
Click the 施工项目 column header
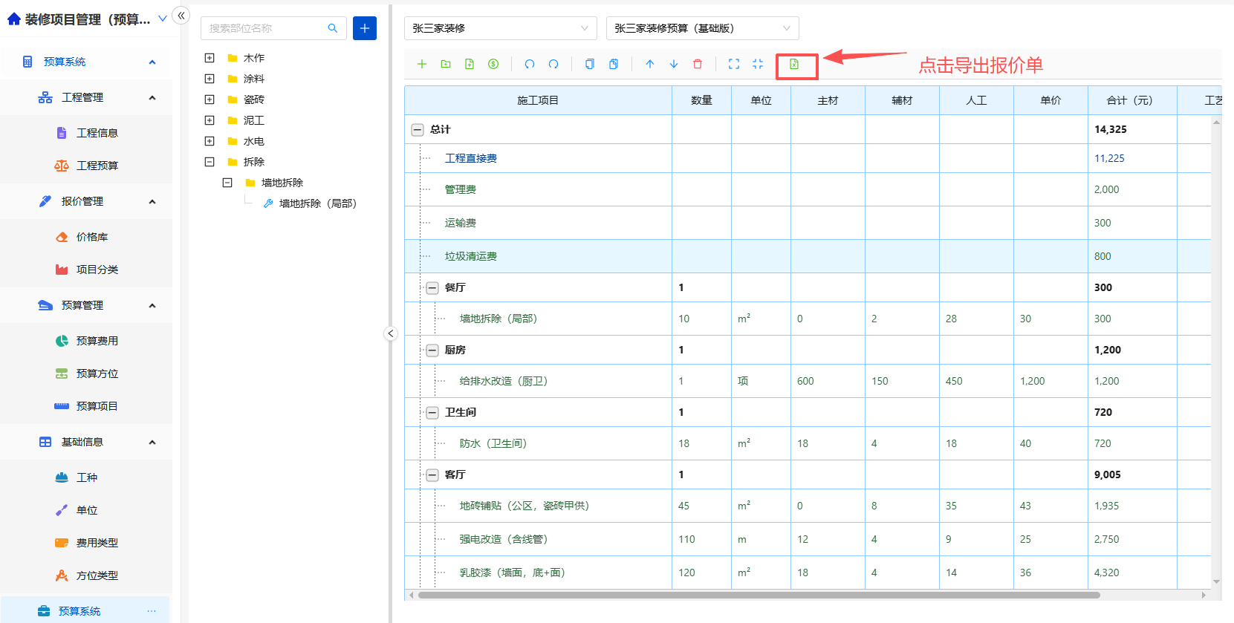pos(538,100)
